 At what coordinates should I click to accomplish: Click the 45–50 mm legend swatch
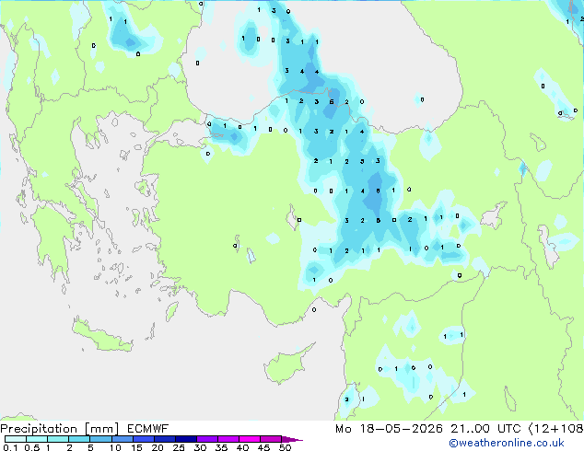click(271, 439)
